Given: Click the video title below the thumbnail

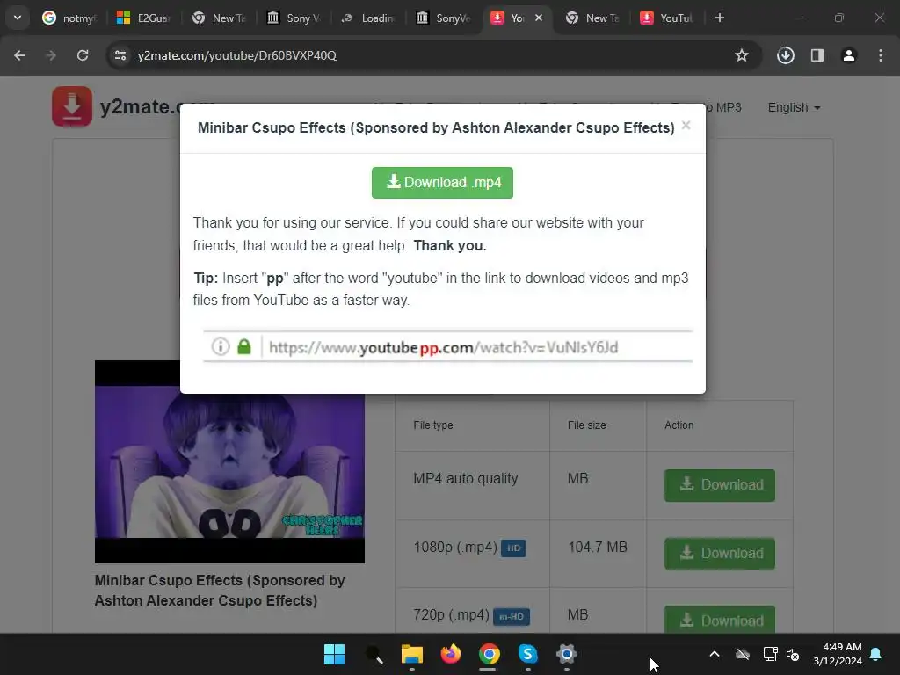Looking at the screenshot, I should click(x=220, y=590).
